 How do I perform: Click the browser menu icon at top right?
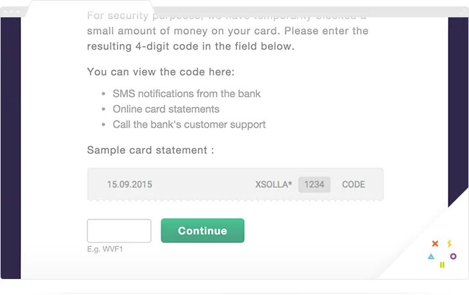coord(461,12)
